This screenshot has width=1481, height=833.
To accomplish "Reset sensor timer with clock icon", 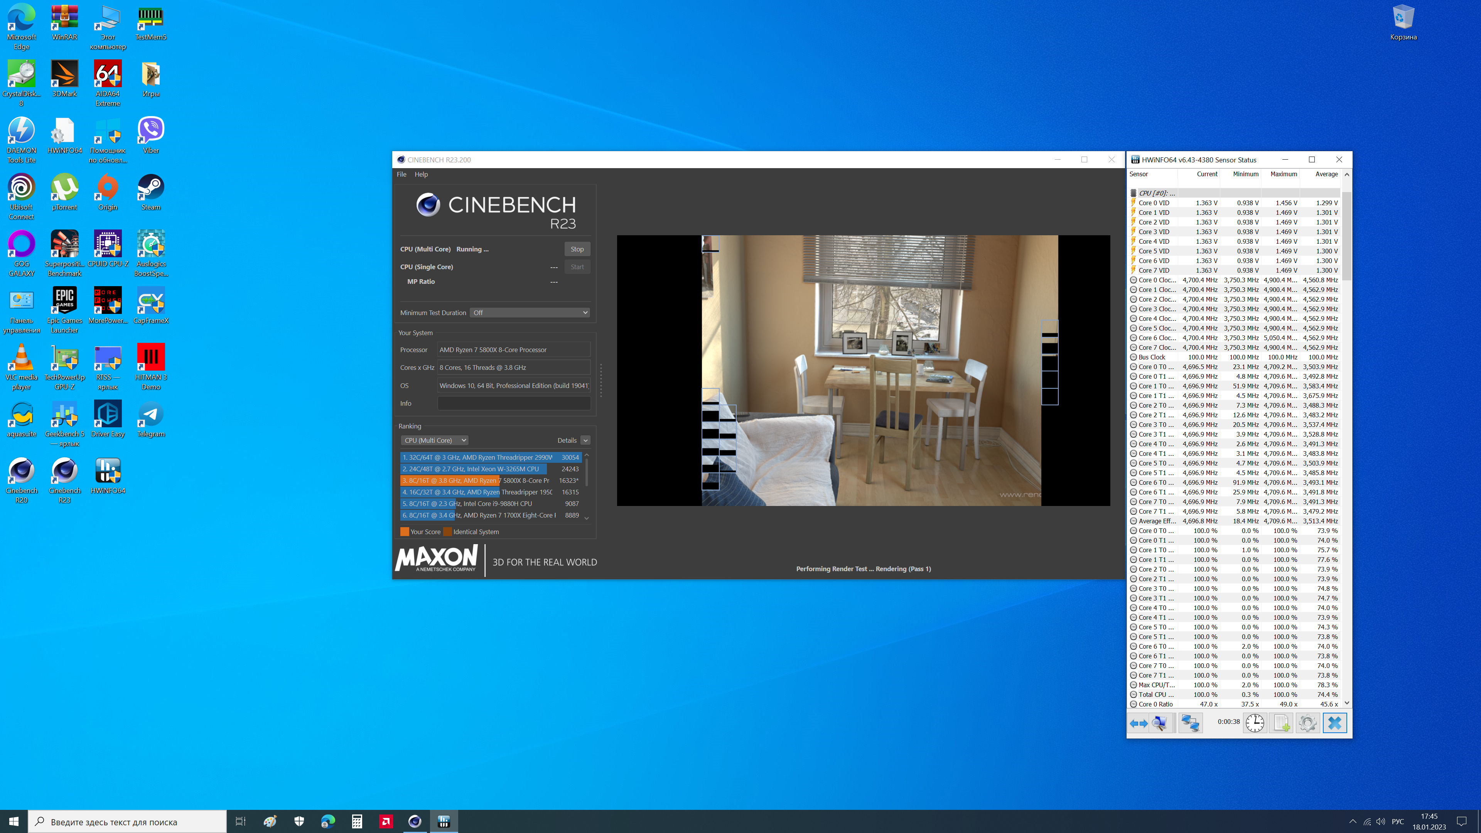I will tap(1255, 723).
